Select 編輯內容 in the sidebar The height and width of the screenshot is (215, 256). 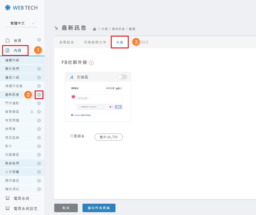12,60
